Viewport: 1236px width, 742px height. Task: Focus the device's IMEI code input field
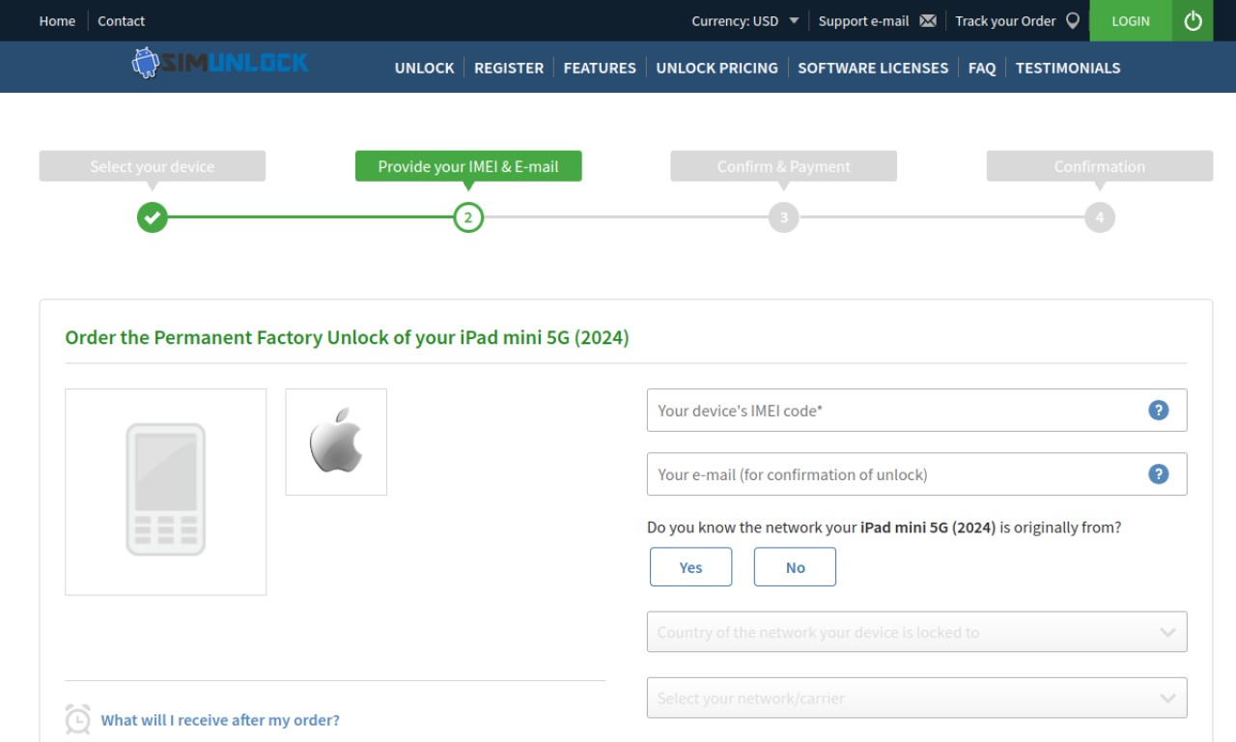[x=916, y=410]
